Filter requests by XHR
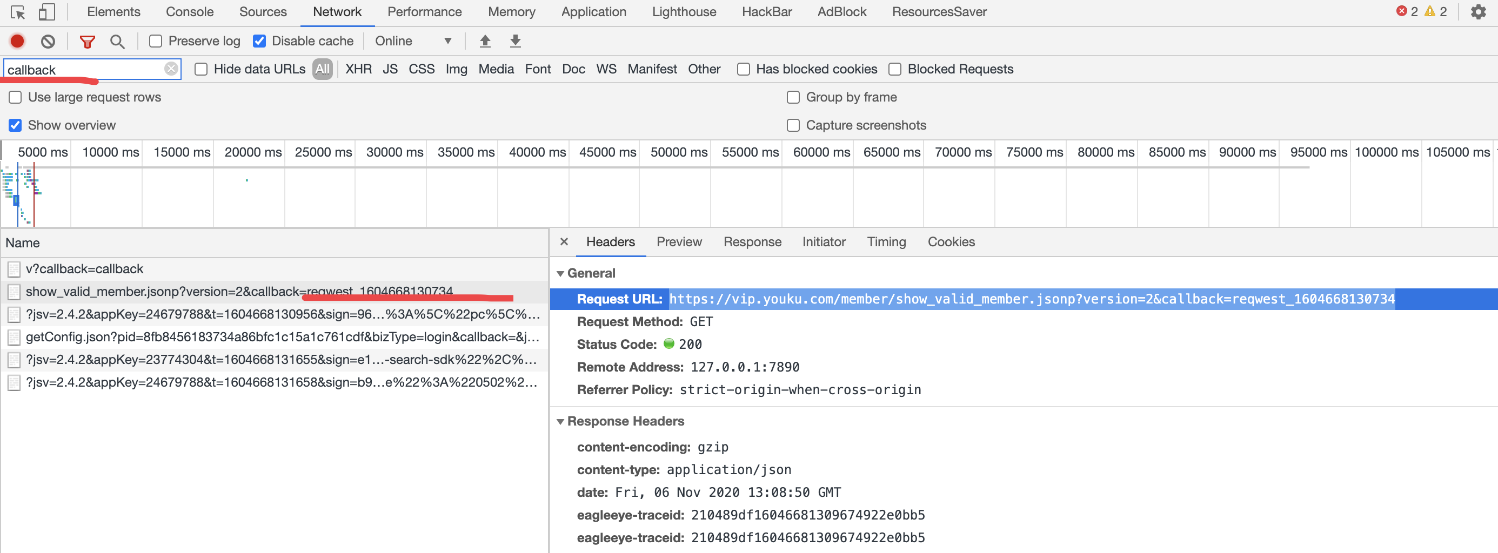The height and width of the screenshot is (553, 1498). 358,69
